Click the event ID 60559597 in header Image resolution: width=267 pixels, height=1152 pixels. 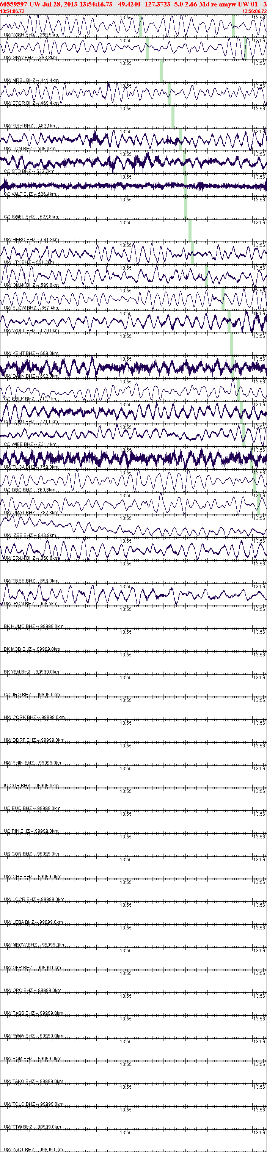pyautogui.click(x=14, y=4)
